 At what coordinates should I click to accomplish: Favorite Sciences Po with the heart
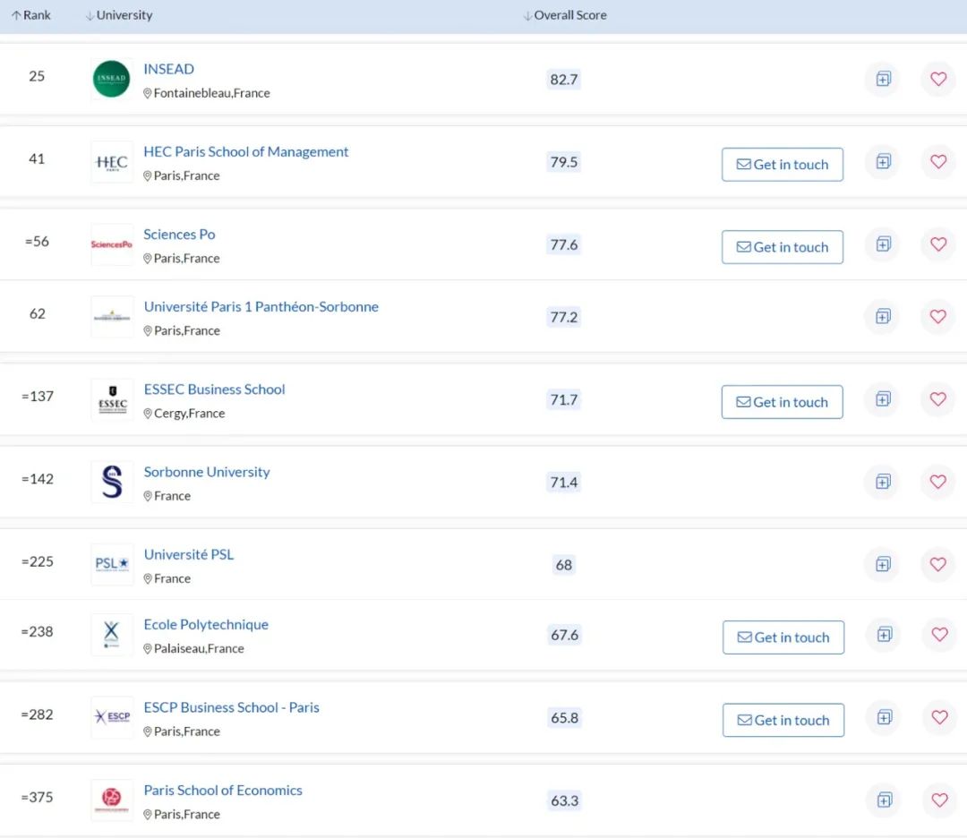(x=938, y=244)
